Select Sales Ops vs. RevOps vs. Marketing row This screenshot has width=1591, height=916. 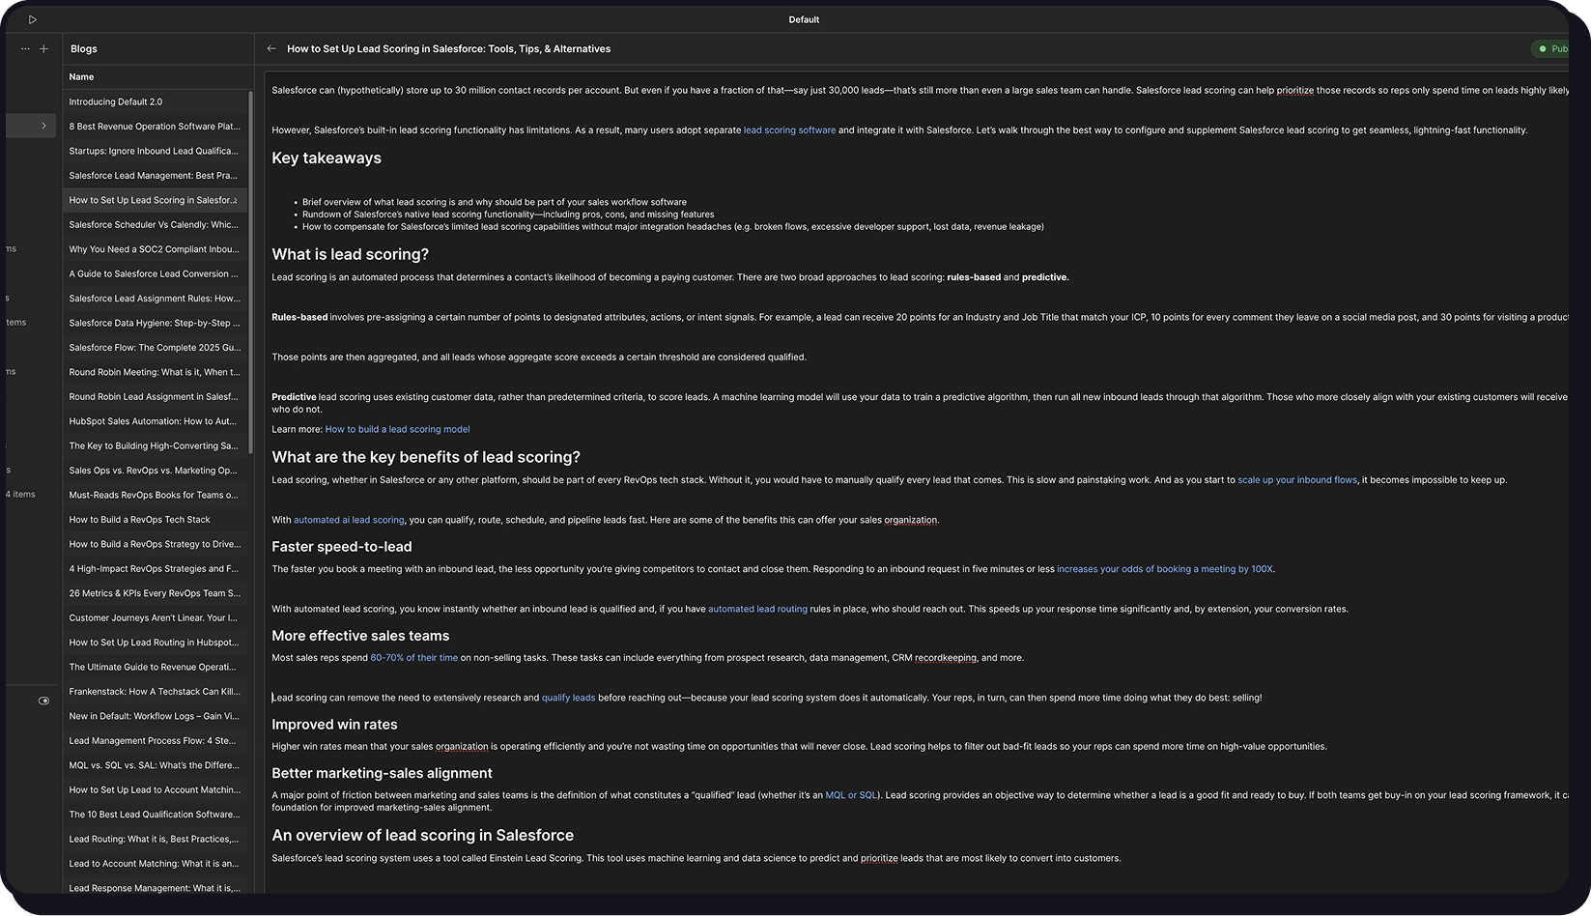coord(155,471)
